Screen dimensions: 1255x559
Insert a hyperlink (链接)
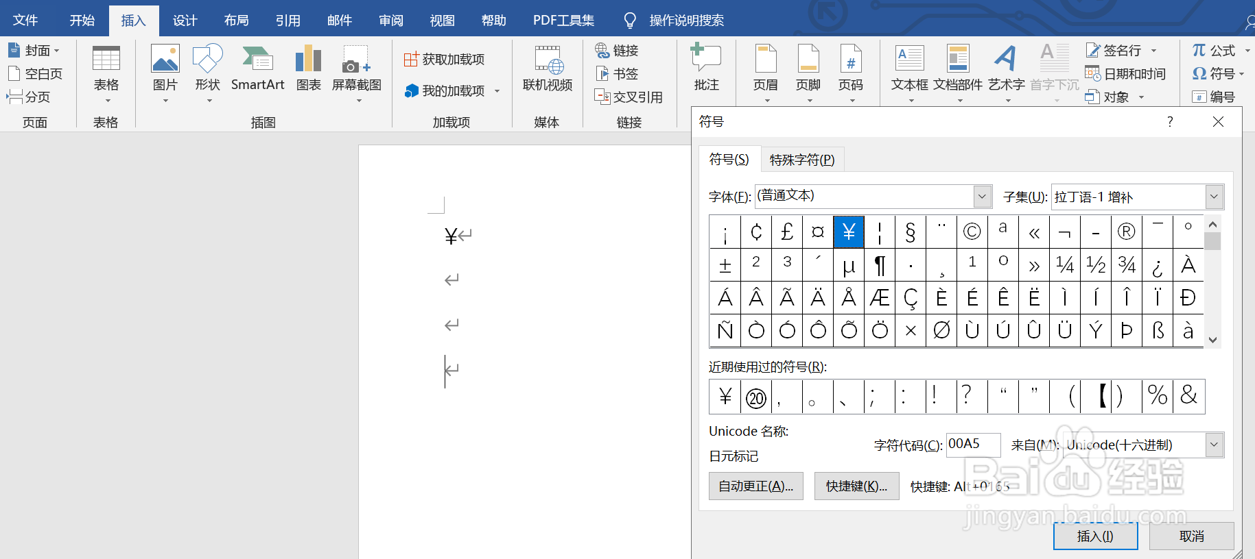[616, 50]
